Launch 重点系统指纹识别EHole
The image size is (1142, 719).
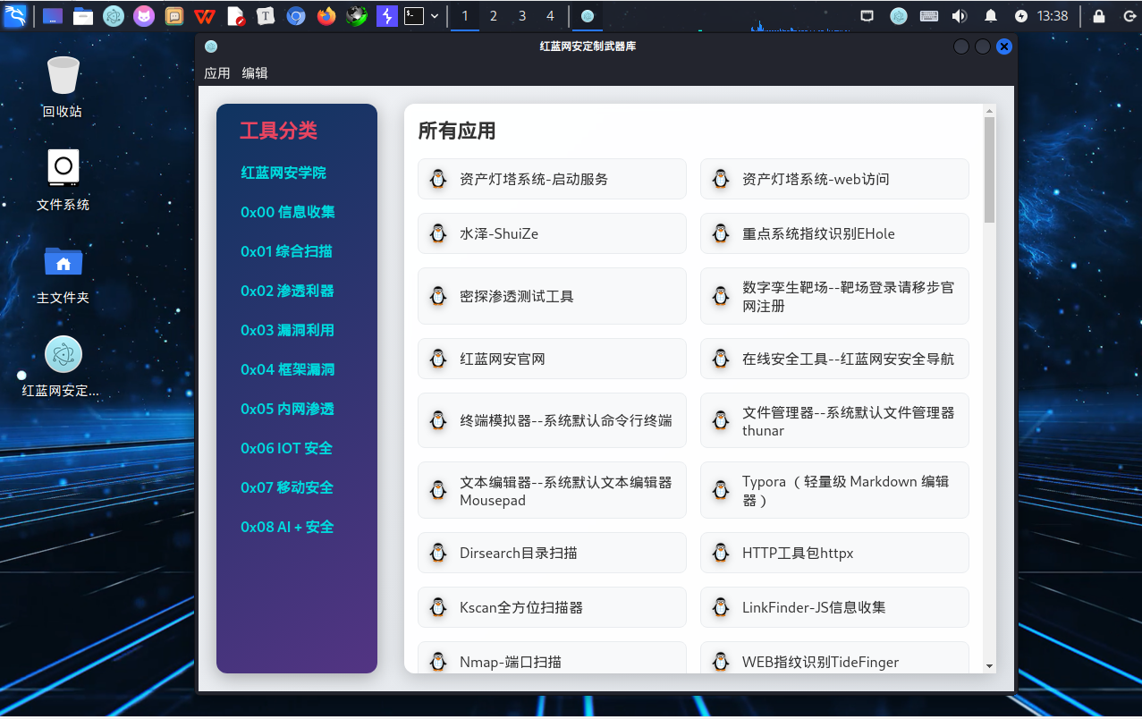[834, 233]
